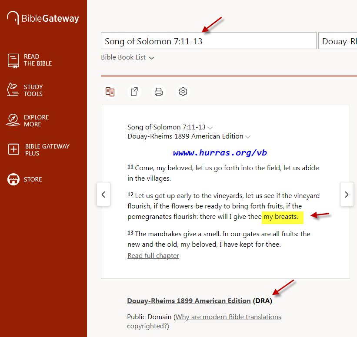Go to previous passage arrow
357x337 pixels.
click(103, 195)
